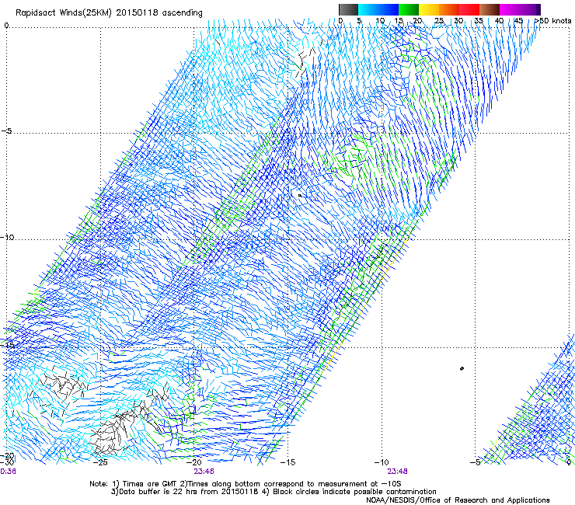Click the '-5' longitude label on the bottom axis
Image resolution: width=575 pixels, height=505 pixels.
(x=475, y=462)
